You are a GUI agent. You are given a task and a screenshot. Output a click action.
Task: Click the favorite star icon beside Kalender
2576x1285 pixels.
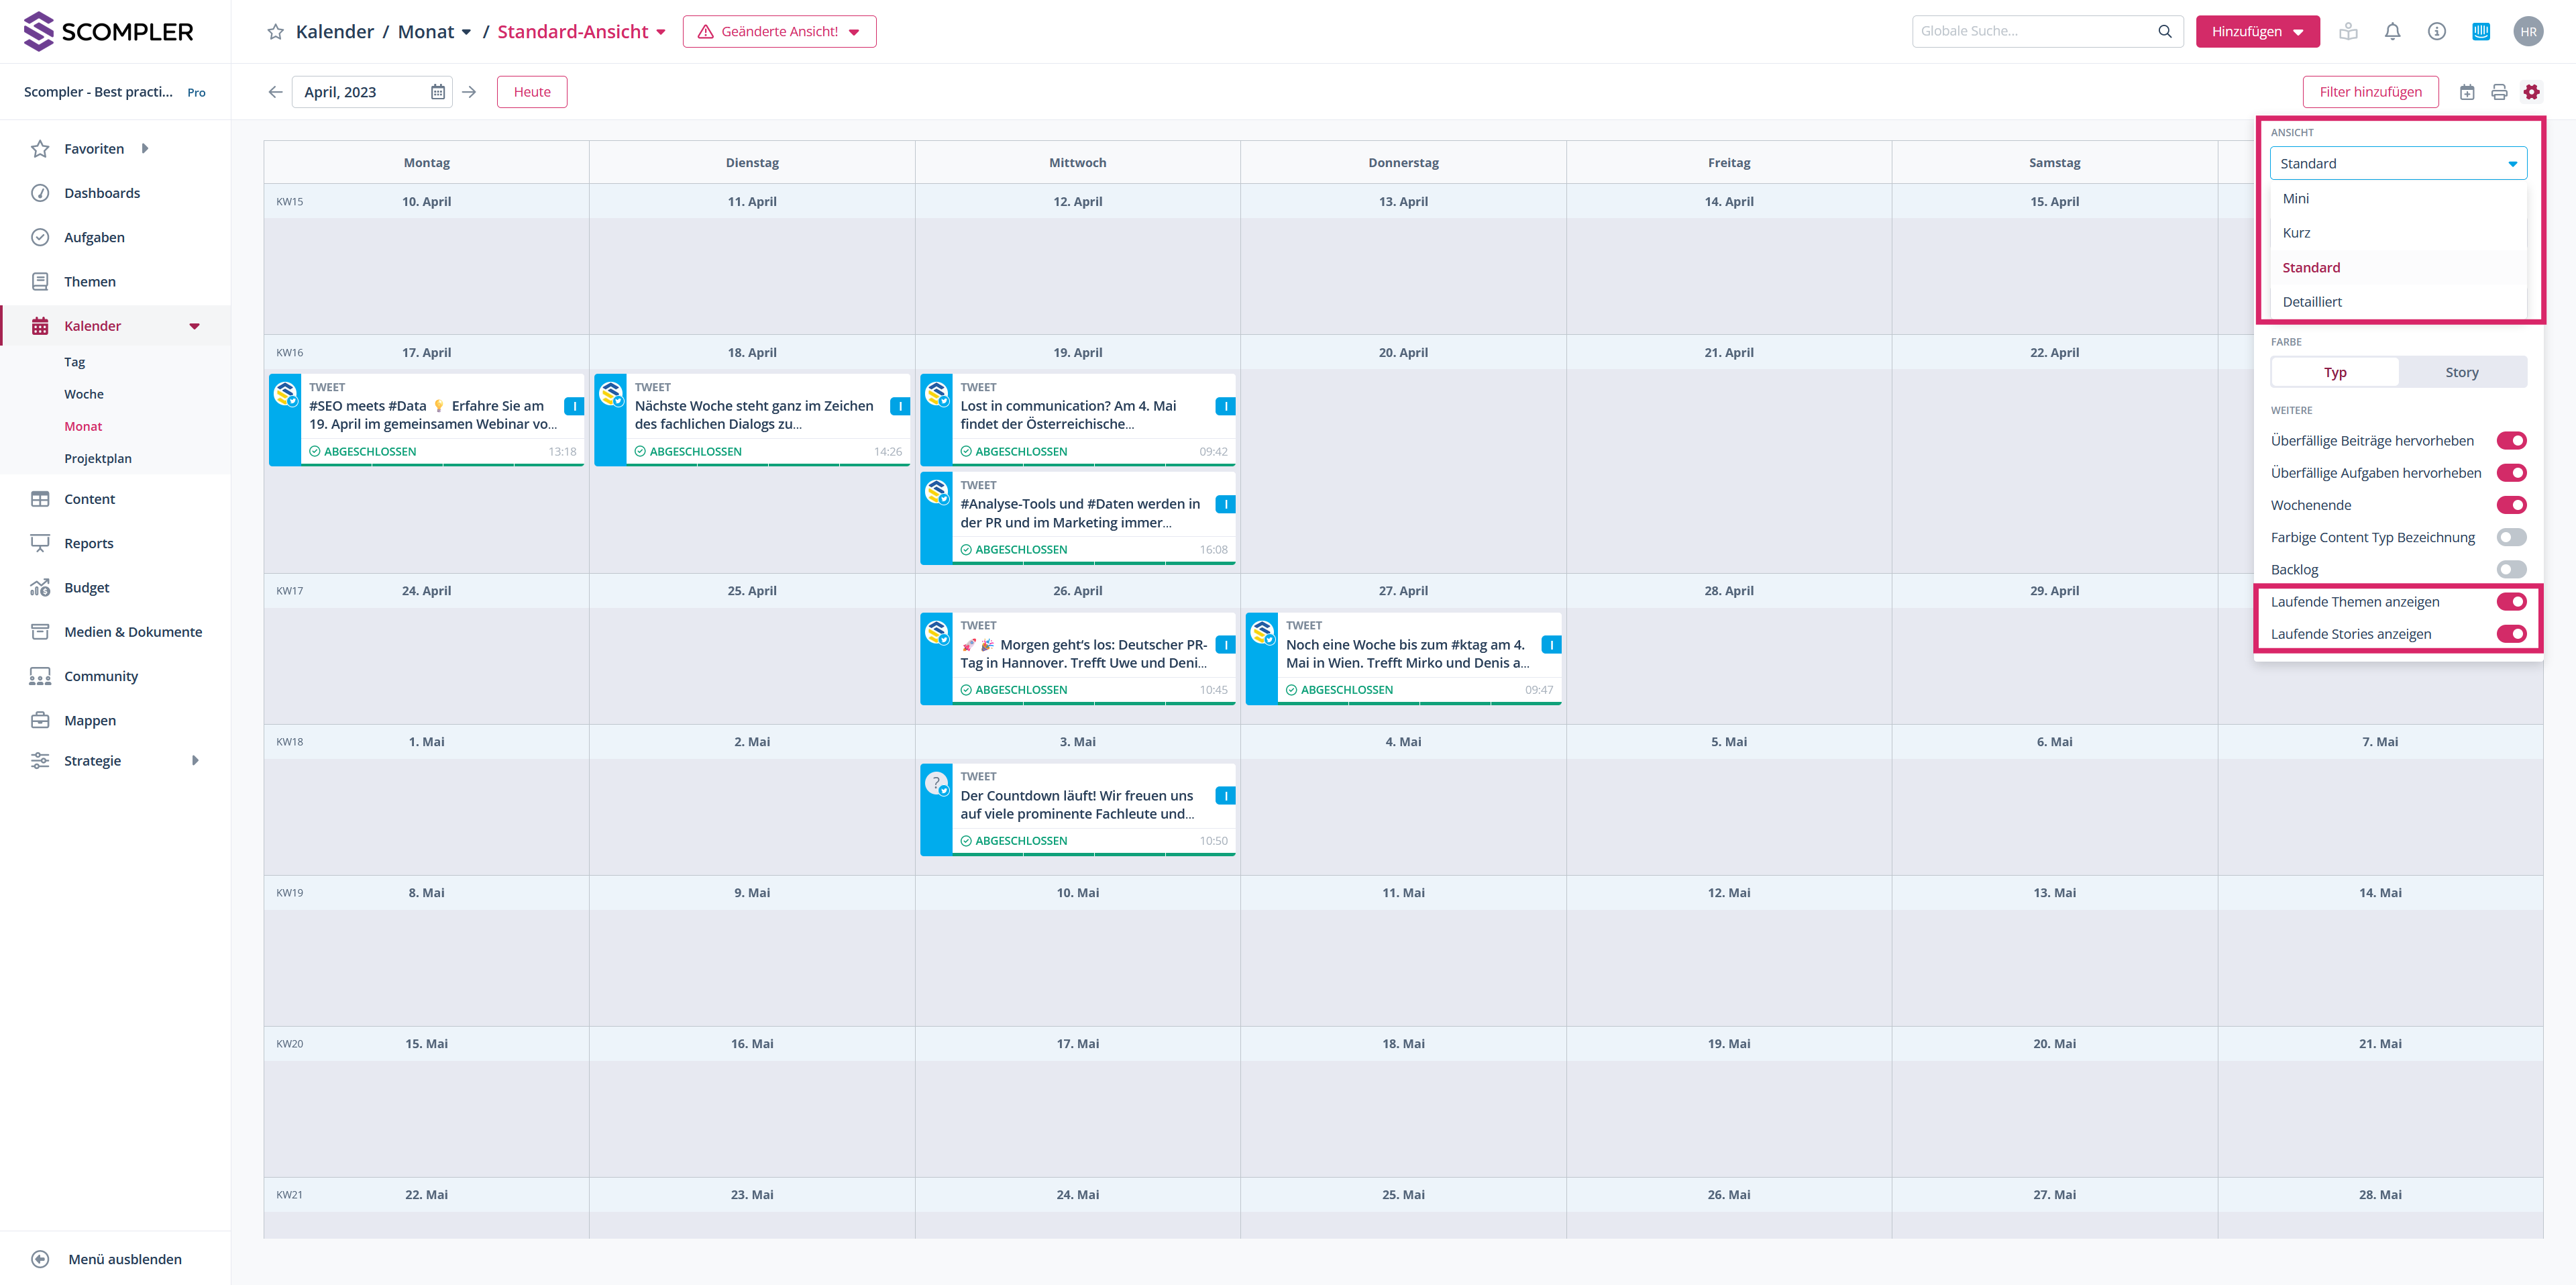point(275,32)
